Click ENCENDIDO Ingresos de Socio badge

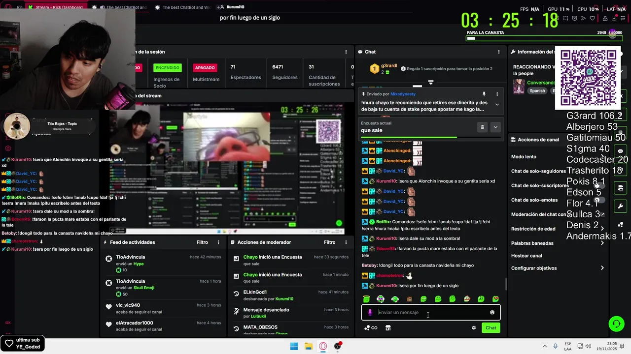tap(167, 68)
